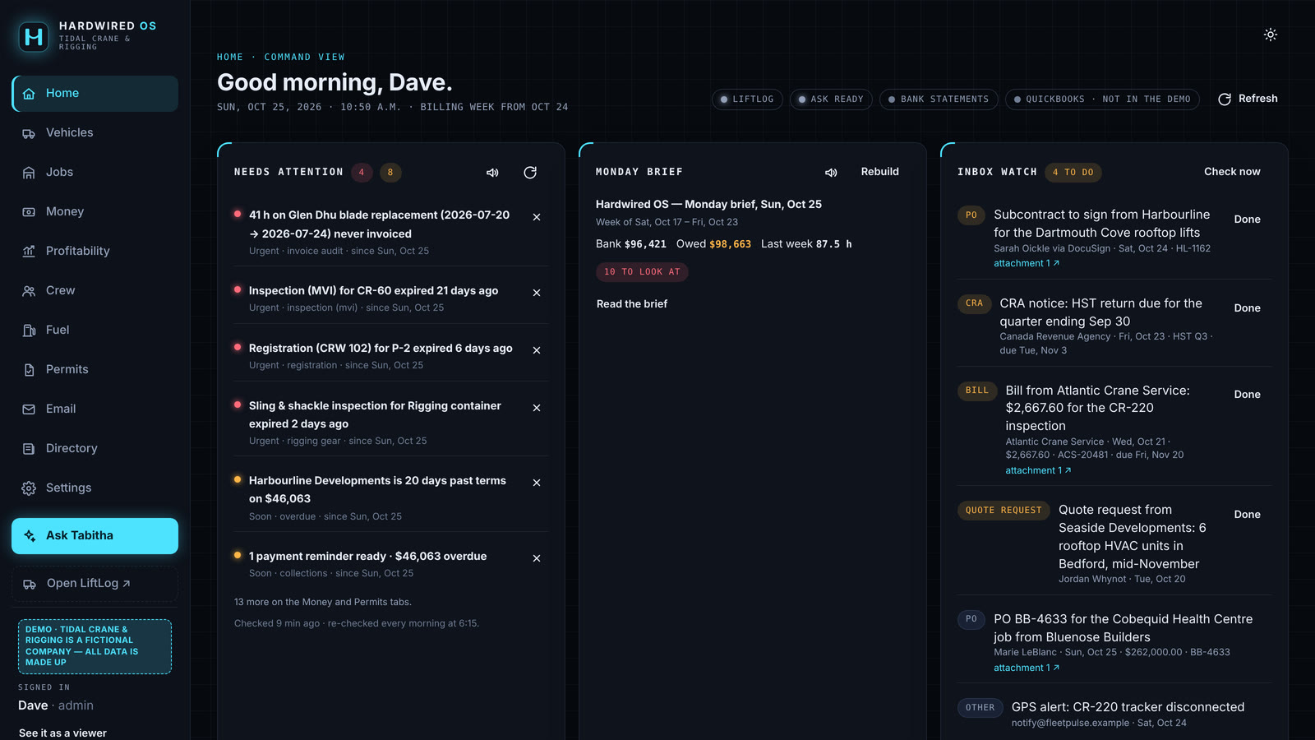The height and width of the screenshot is (740, 1315).
Task: Open LiftLog external link
Action: click(x=95, y=584)
